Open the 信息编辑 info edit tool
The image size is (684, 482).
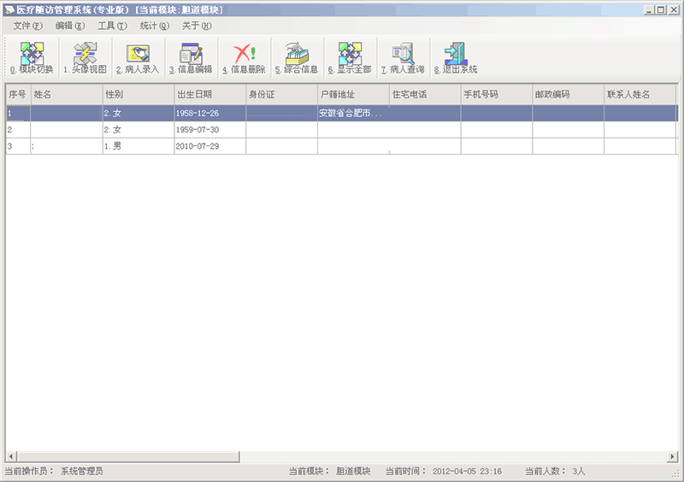point(191,57)
